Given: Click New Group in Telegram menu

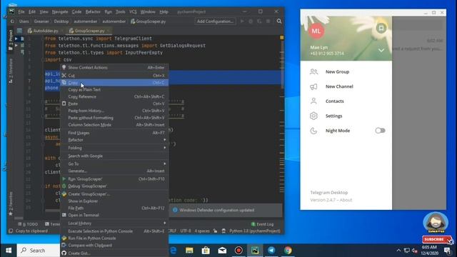Looking at the screenshot, I should pos(346,71).
